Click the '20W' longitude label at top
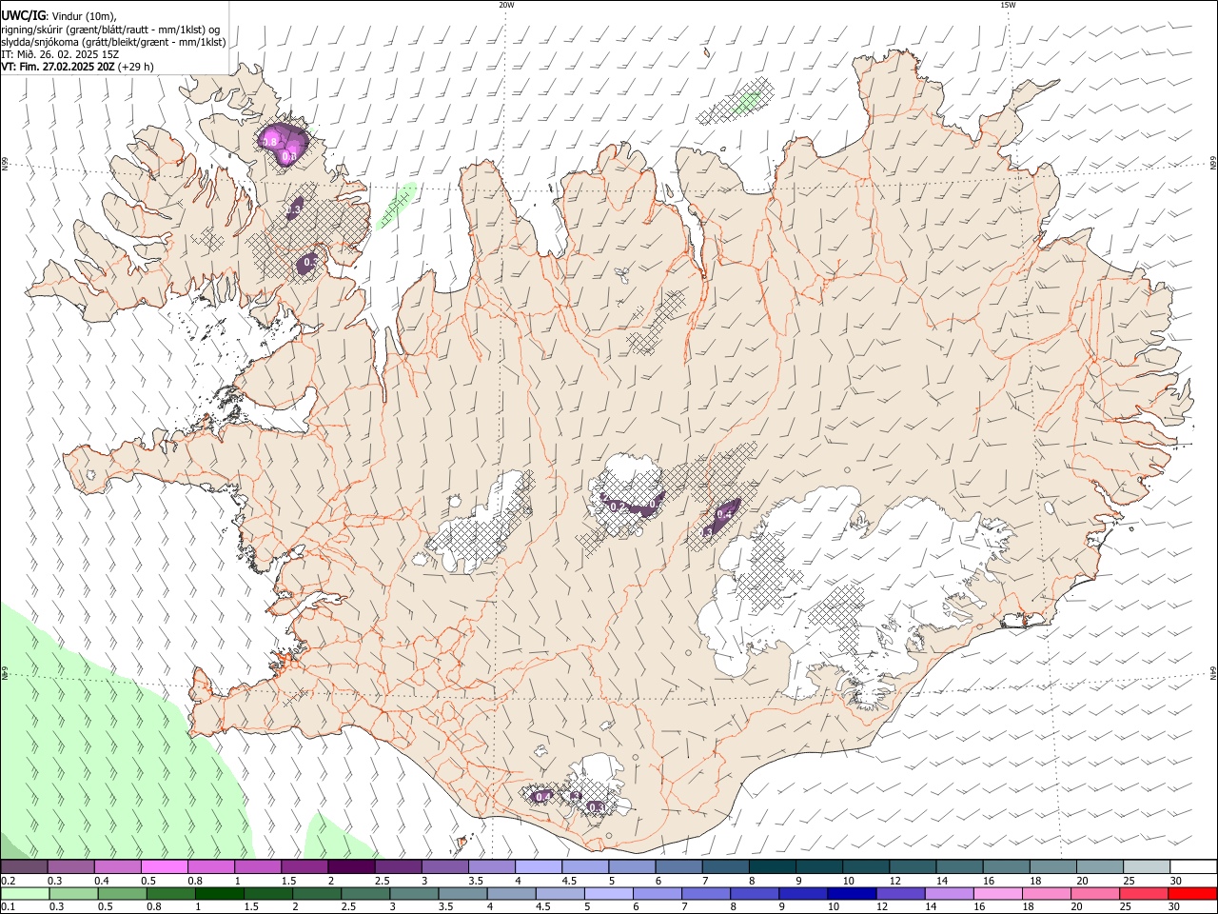The image size is (1218, 914). (506, 5)
